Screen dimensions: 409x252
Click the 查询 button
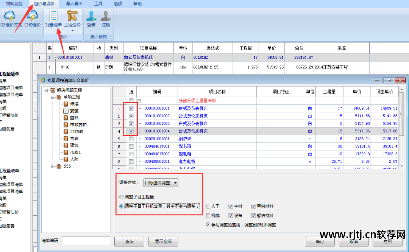pyautogui.click(x=129, y=241)
